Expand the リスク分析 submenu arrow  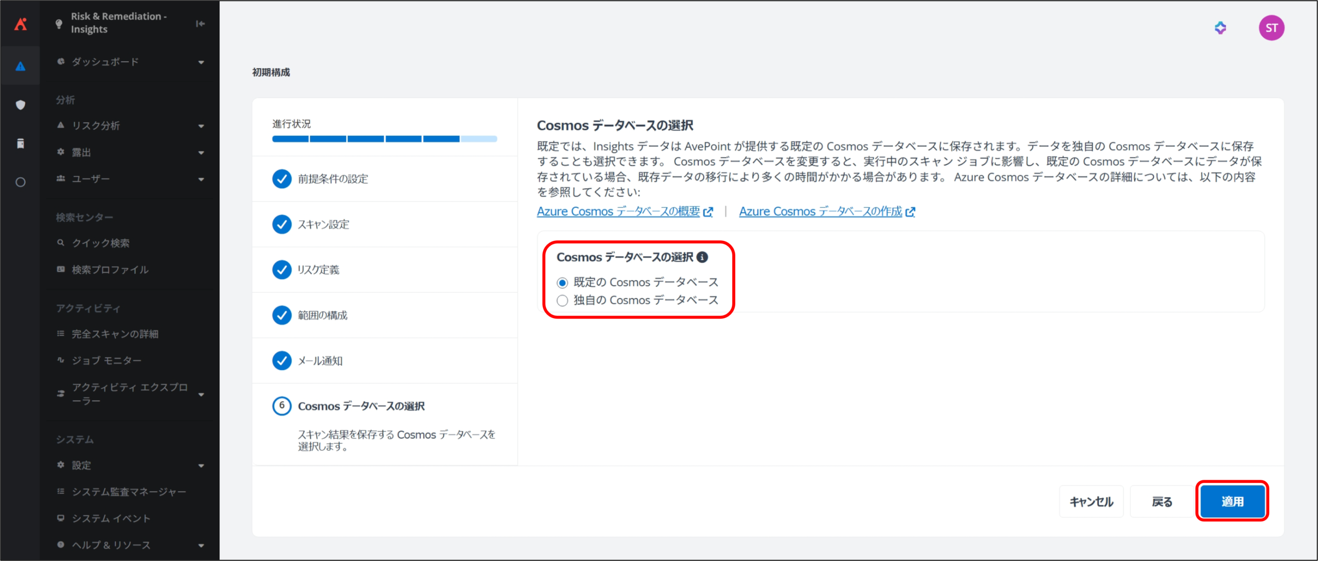pos(201,126)
